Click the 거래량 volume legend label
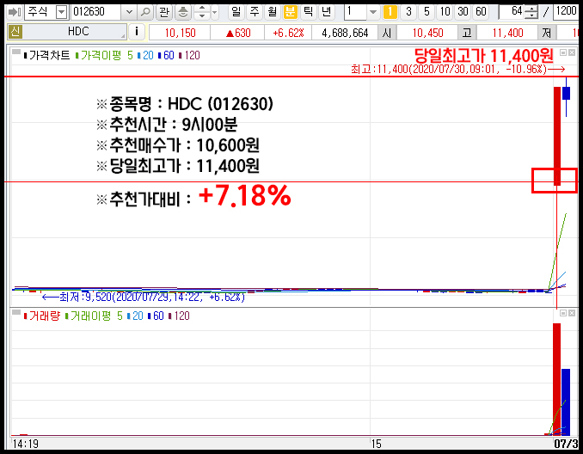This screenshot has height=454, width=583. coord(41,316)
